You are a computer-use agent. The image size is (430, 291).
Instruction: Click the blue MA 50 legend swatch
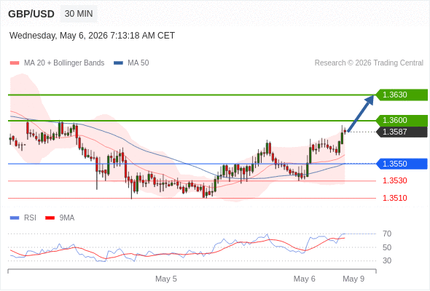pyautogui.click(x=118, y=63)
